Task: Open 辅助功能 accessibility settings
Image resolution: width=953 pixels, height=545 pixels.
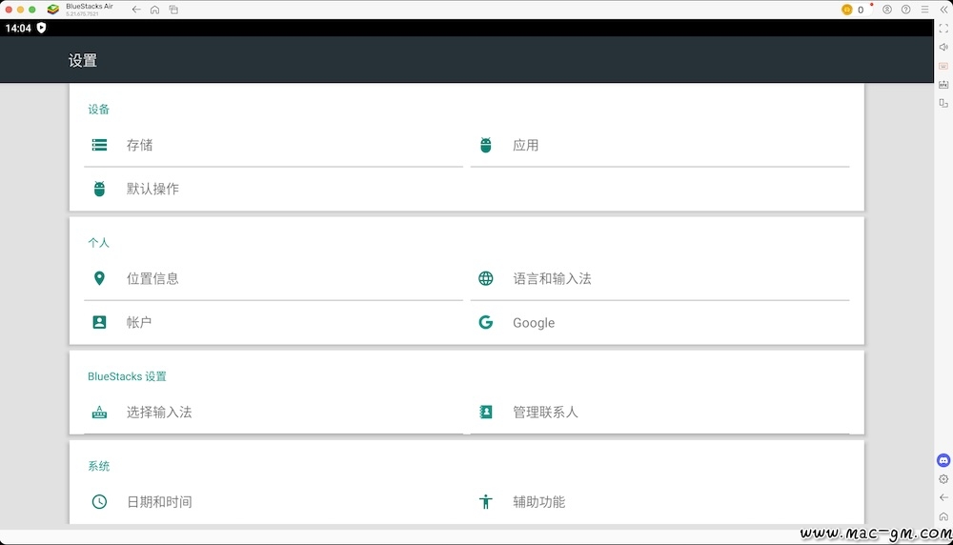Action: point(659,502)
